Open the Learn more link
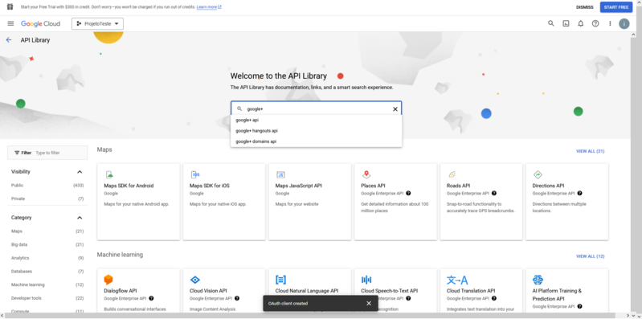642x319 pixels. pyautogui.click(x=209, y=7)
